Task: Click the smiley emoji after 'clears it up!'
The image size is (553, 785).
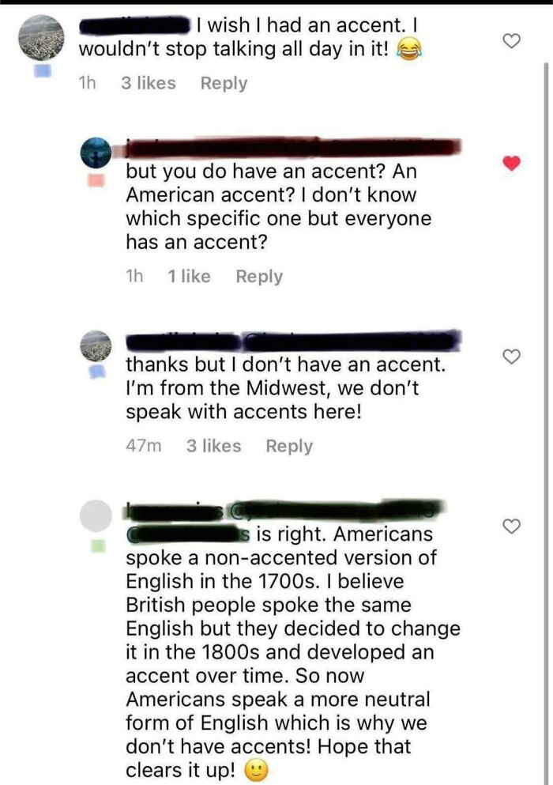Action: 256,771
